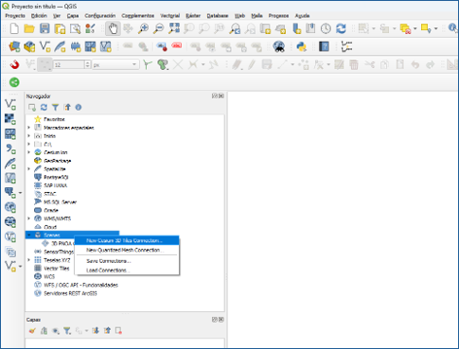Click Add Vector Layer sidebar icon

tap(10, 104)
